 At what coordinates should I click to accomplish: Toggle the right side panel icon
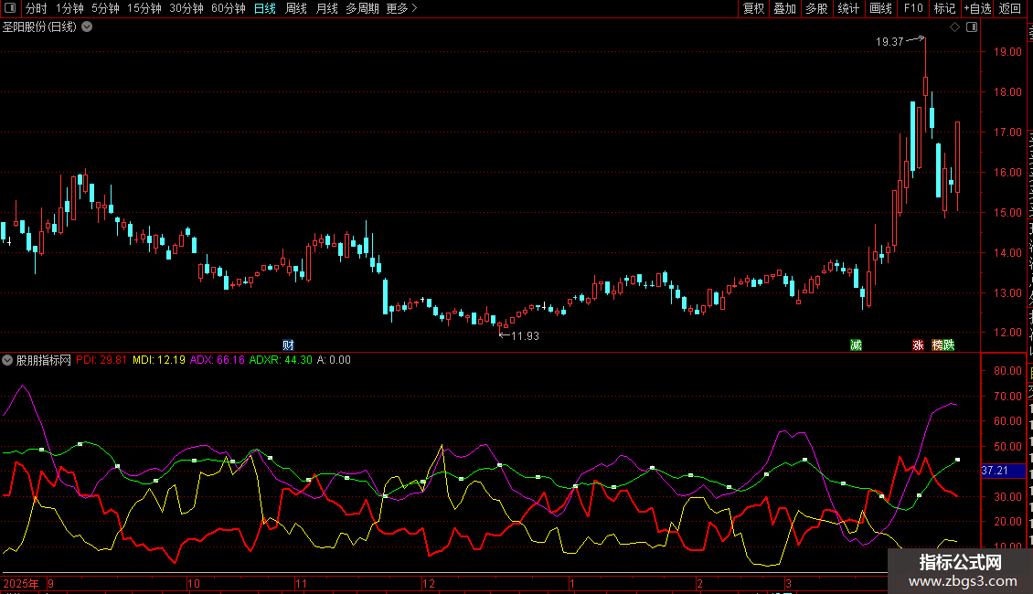[971, 27]
